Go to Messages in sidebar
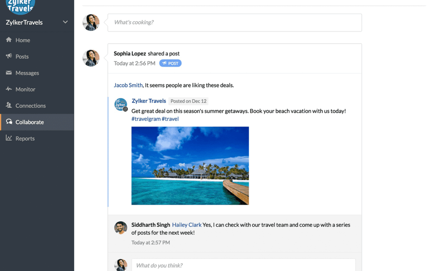 tap(37, 73)
